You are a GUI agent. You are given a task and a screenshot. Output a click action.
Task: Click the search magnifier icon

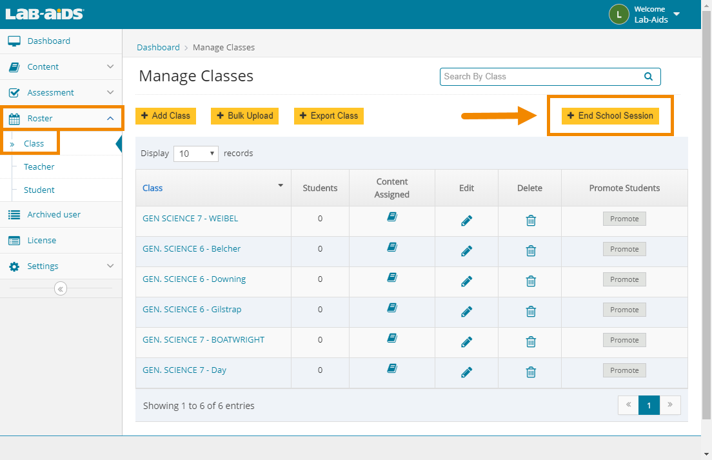pyautogui.click(x=648, y=76)
